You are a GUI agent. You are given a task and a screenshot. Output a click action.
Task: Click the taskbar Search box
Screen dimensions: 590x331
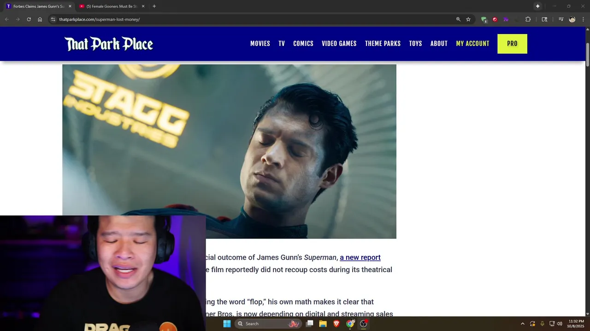pyautogui.click(x=268, y=324)
